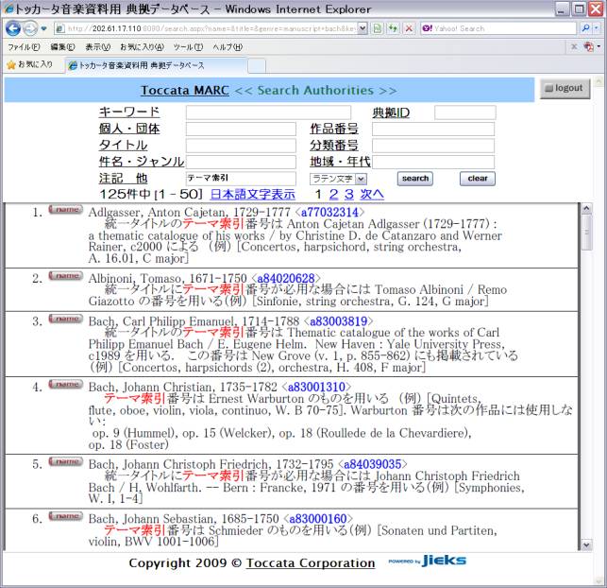Click name icon for Johann Christian Bach
607x588 pixels.
coord(65,384)
